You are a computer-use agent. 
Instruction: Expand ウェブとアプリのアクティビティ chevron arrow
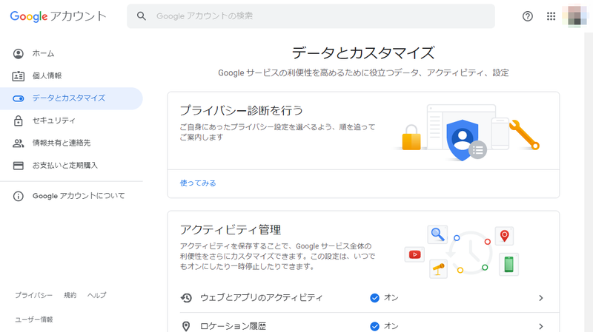tap(541, 298)
